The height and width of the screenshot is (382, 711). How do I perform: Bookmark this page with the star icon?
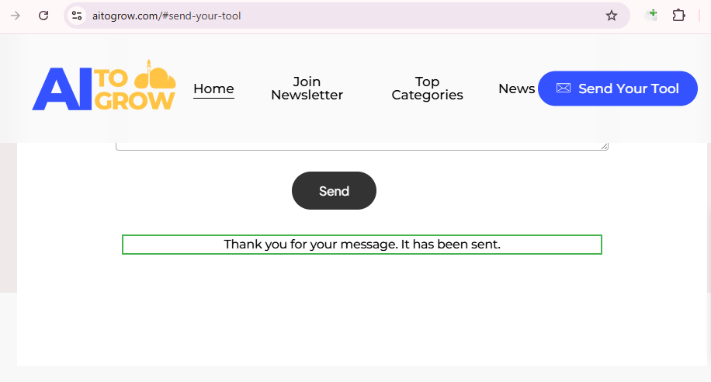pyautogui.click(x=612, y=16)
